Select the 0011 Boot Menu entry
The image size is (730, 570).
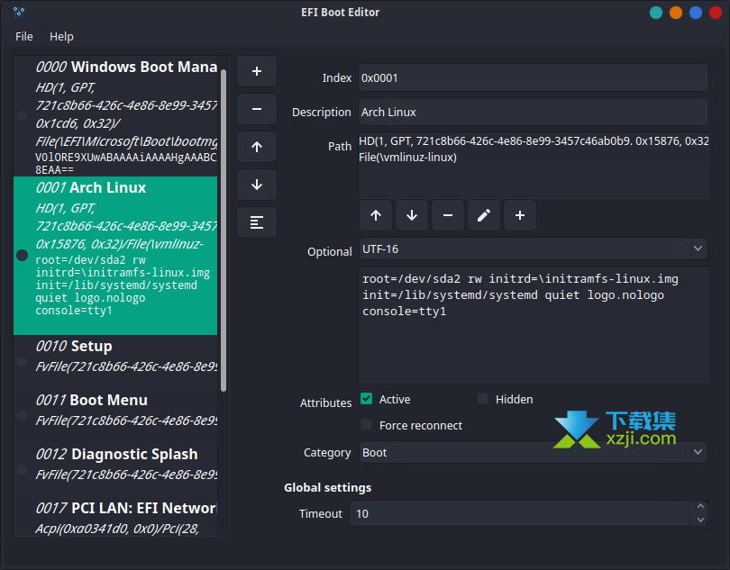coord(115,415)
